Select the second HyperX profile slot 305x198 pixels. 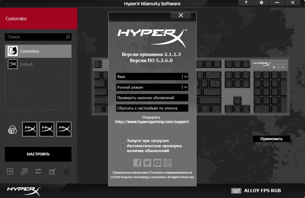click(x=47, y=129)
